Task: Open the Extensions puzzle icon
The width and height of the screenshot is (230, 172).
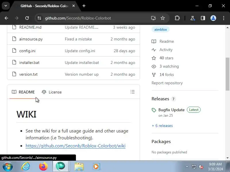Action: tap(177, 18)
